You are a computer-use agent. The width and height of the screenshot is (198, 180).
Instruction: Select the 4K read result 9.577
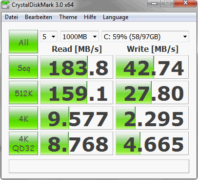pyautogui.click(x=77, y=118)
